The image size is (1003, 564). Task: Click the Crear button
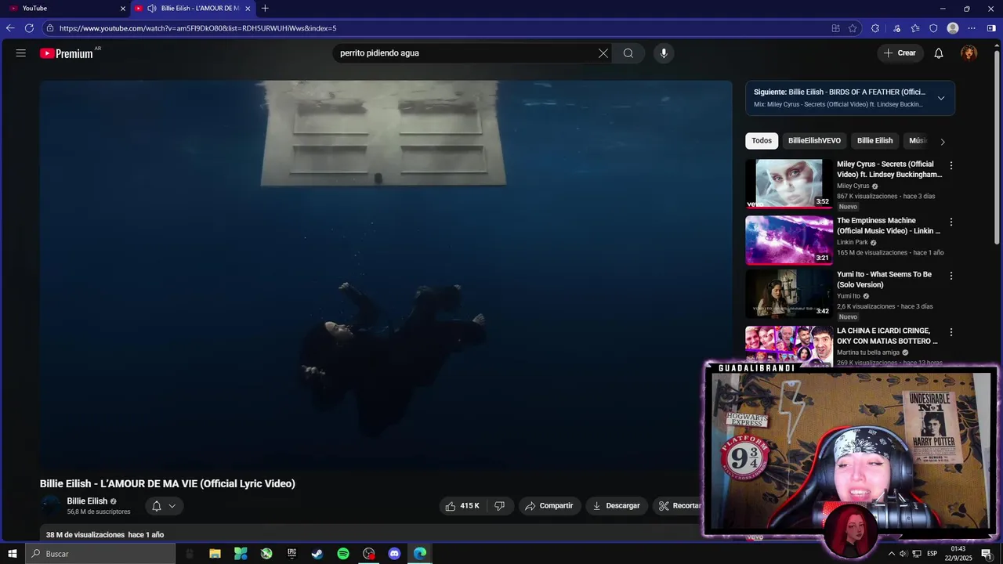pyautogui.click(x=900, y=53)
